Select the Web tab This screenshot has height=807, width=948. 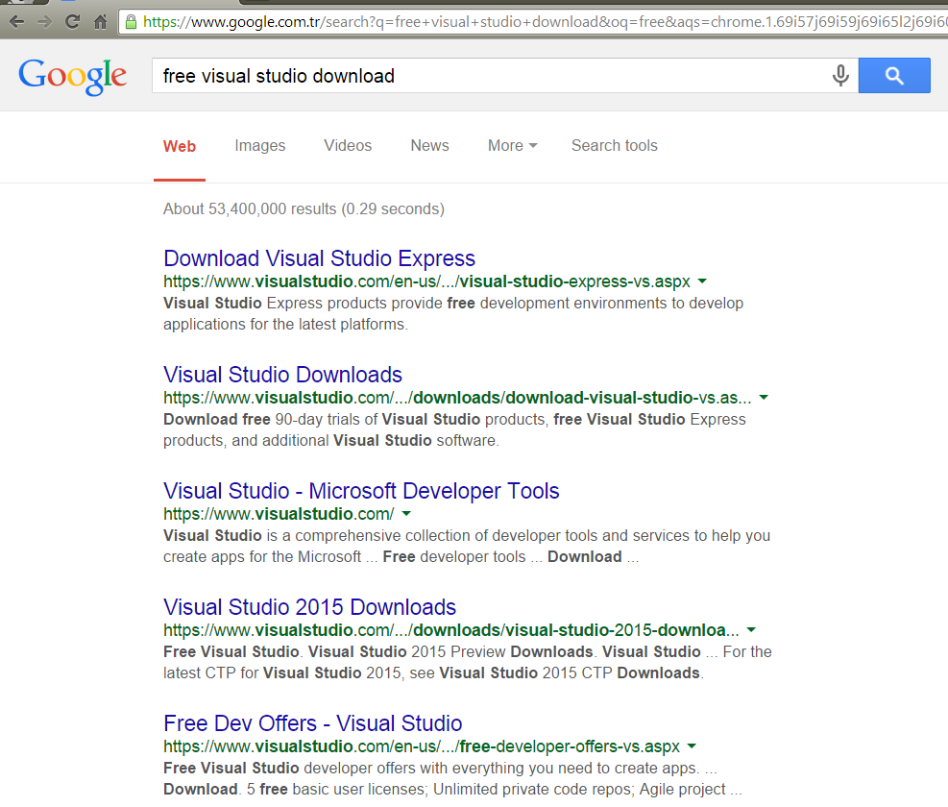[180, 146]
